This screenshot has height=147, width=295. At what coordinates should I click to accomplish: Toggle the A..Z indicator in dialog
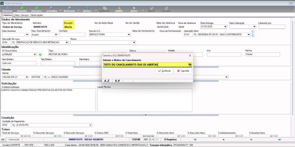pyautogui.click(x=107, y=81)
